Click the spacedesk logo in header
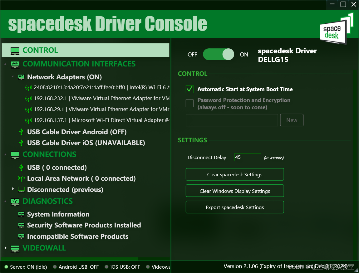The image size is (359, 273). click(337, 29)
